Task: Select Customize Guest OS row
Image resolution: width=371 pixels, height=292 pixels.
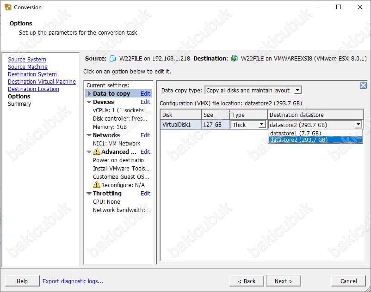Action: pyautogui.click(x=121, y=176)
